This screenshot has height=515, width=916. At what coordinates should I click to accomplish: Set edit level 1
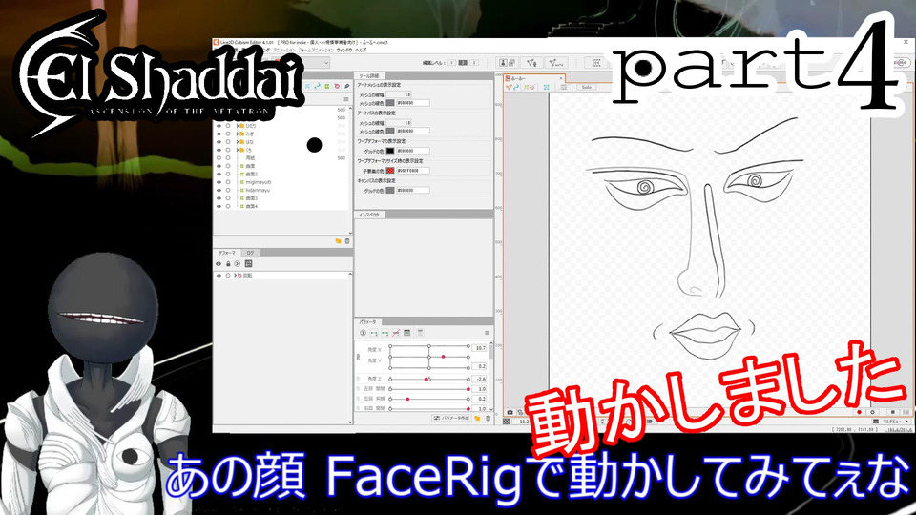pos(451,63)
